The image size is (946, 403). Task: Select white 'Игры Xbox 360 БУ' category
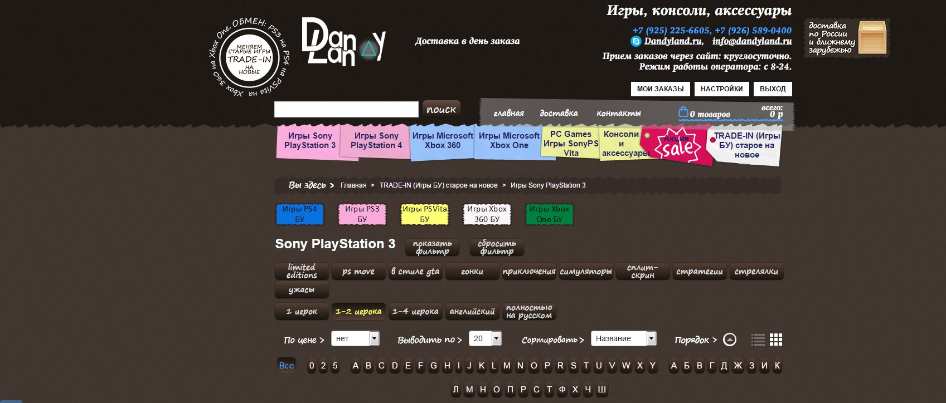[x=487, y=214]
